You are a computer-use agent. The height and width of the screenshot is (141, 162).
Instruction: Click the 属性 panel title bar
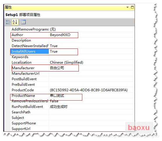[x=69, y=7]
